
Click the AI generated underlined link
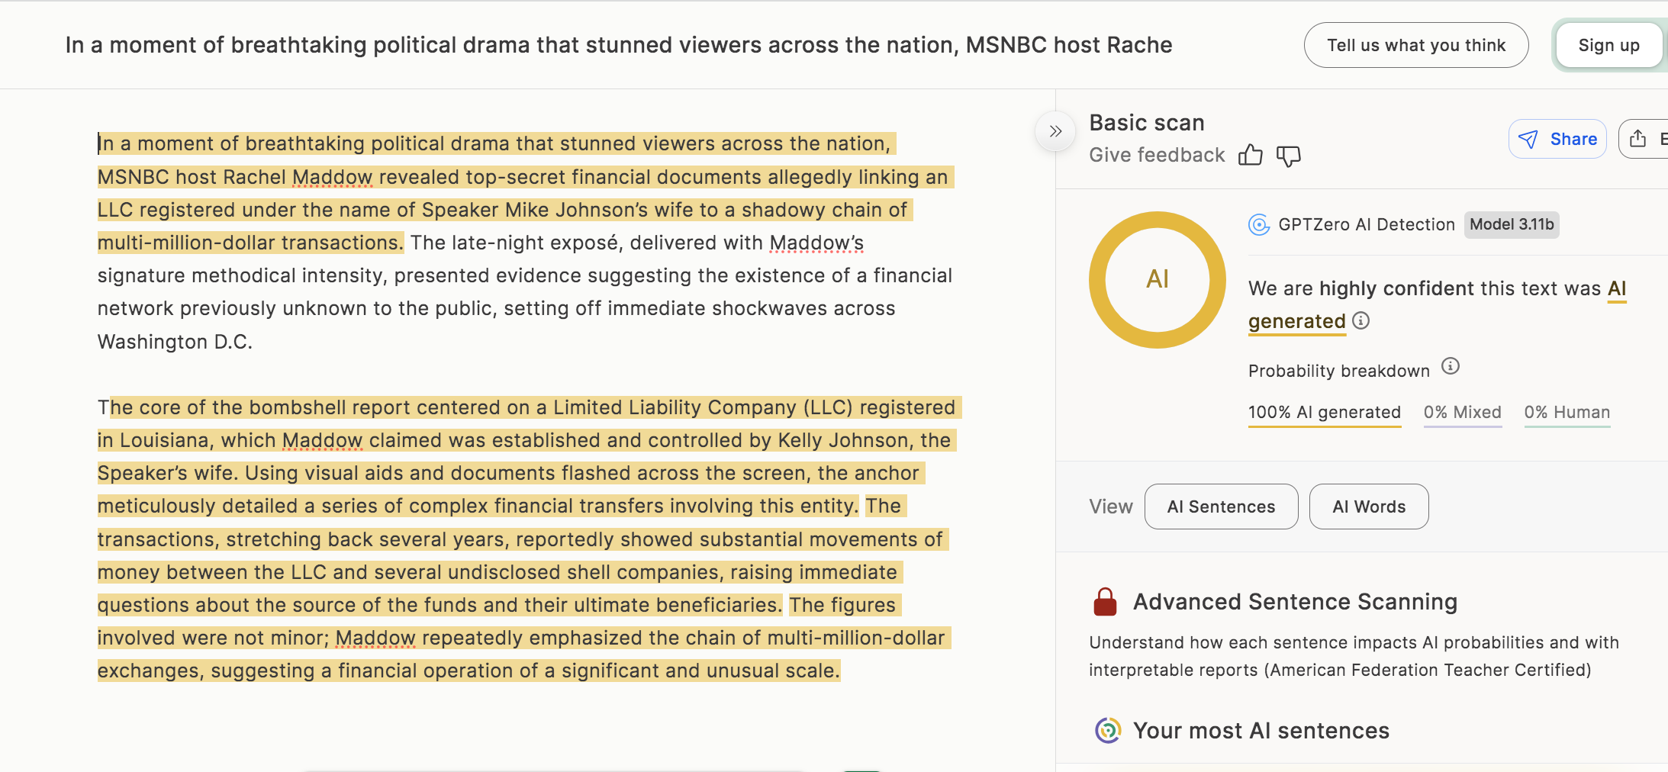coord(1296,321)
